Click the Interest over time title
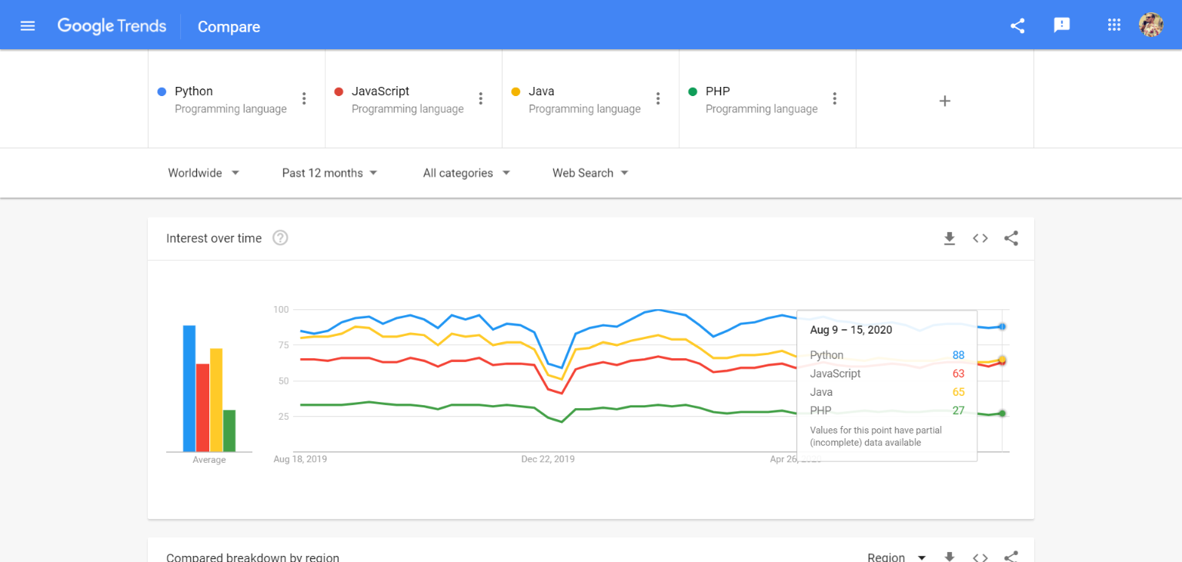 [x=214, y=238]
